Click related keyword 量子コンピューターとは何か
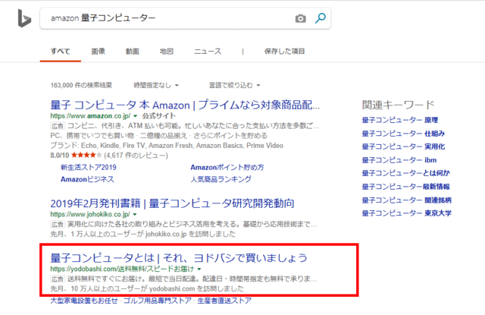Screen dimensions: 485x315 [406, 173]
